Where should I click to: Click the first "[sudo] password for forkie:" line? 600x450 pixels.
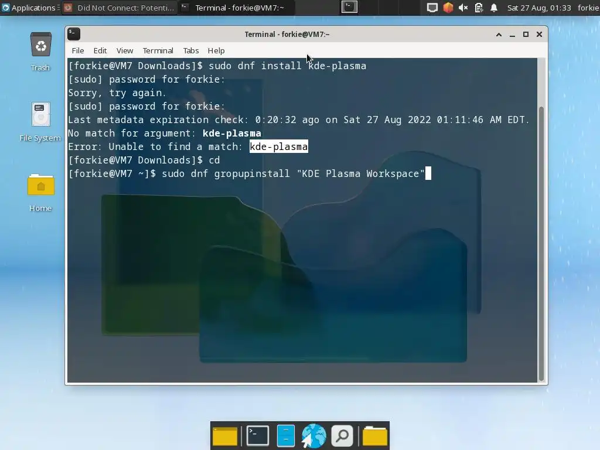(x=146, y=79)
